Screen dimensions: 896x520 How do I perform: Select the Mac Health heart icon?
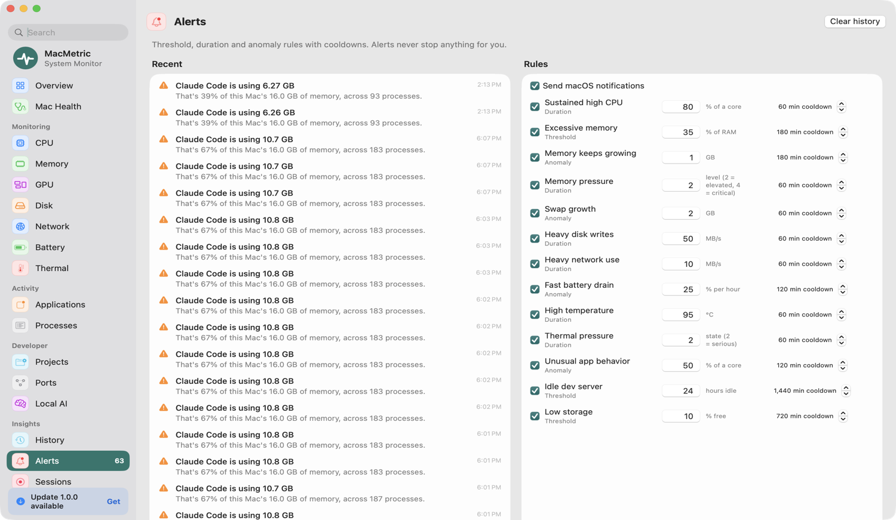coord(20,106)
